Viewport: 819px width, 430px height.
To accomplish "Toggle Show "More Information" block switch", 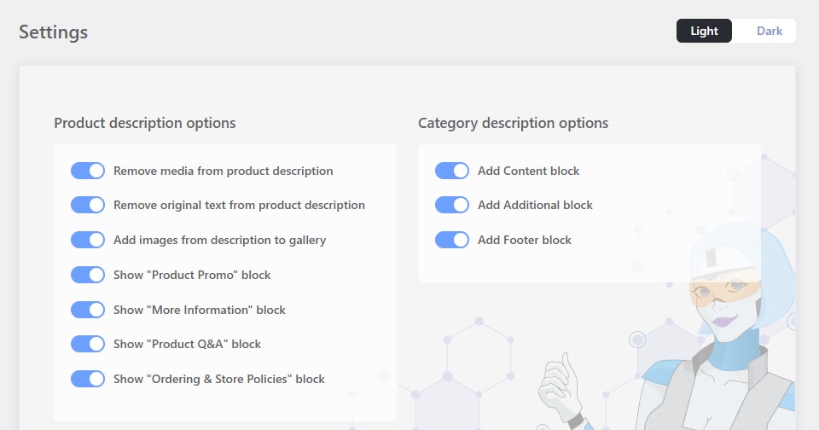I will (x=88, y=310).
